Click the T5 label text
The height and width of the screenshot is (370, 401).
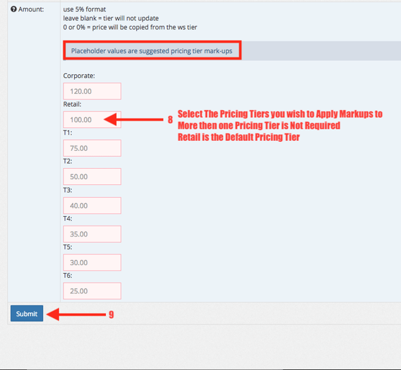coord(68,247)
